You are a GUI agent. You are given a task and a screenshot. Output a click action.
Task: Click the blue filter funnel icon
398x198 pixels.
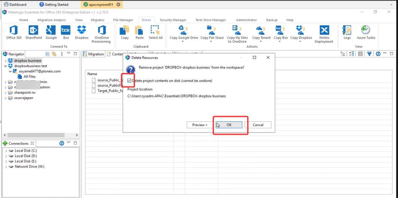tap(369, 54)
